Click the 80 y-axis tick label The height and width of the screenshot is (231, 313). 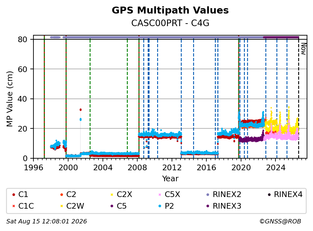22,39
